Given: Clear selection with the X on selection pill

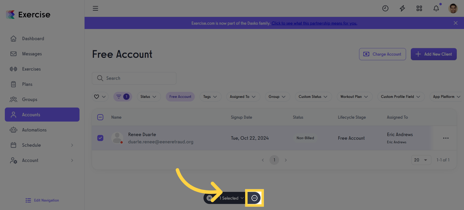Looking at the screenshot, I should tap(210, 198).
